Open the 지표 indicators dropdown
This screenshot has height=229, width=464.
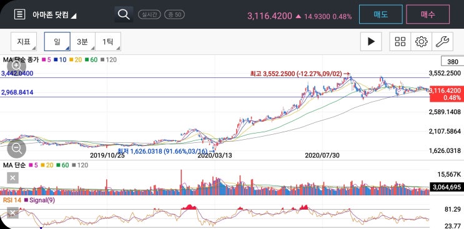pos(24,42)
